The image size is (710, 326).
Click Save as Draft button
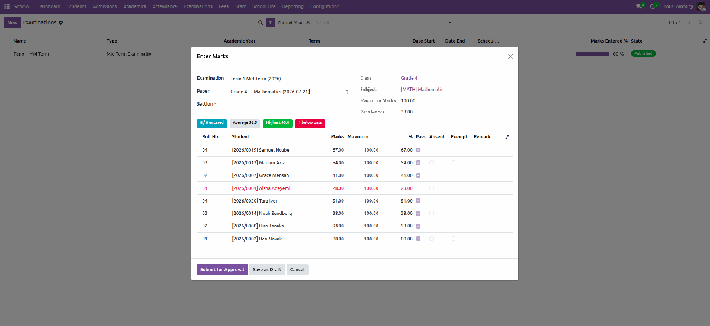coord(267,269)
